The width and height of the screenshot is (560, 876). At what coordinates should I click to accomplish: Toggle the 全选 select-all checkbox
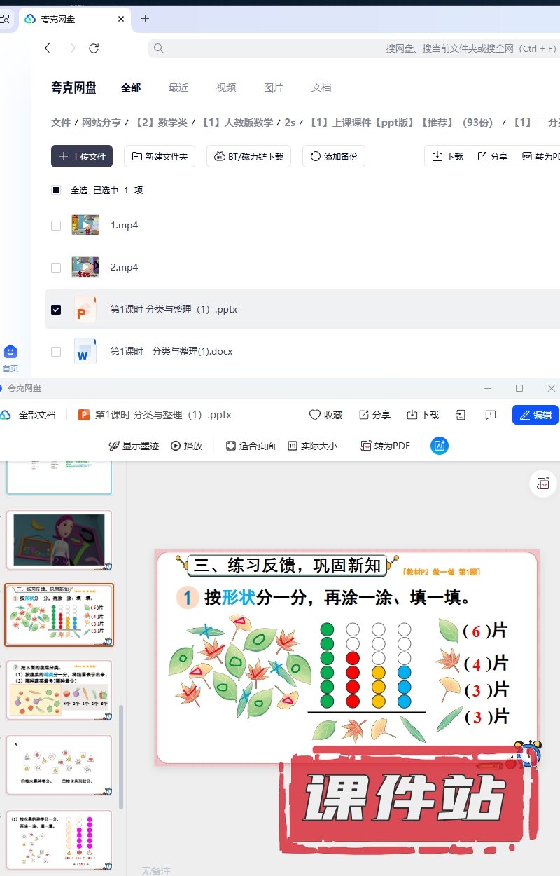[56, 190]
